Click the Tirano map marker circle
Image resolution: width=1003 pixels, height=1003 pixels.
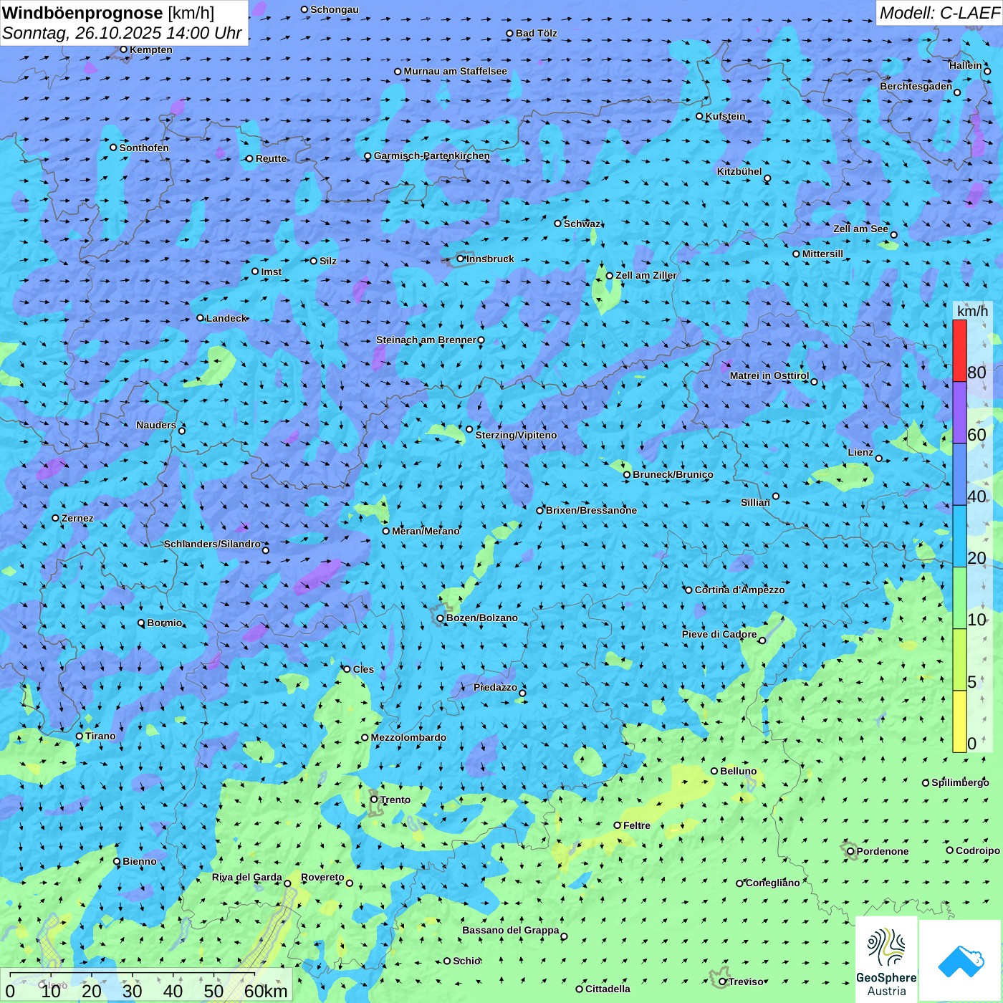(x=80, y=736)
